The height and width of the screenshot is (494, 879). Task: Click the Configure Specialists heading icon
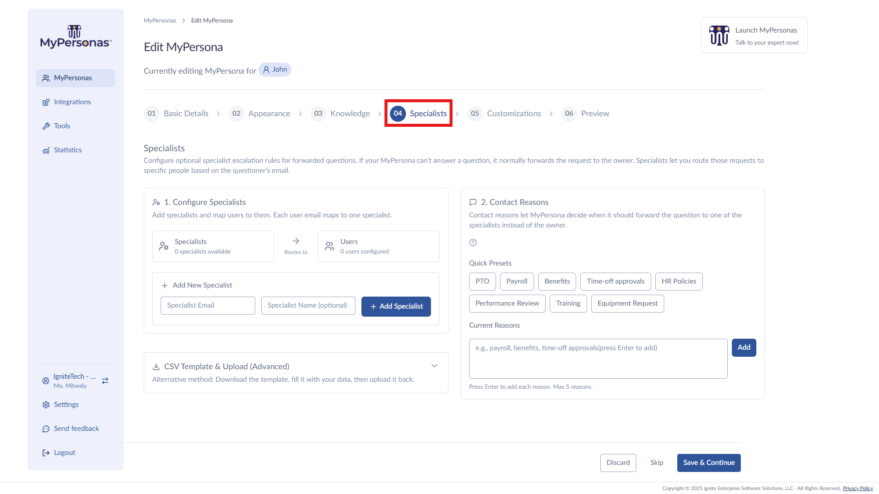coord(156,202)
